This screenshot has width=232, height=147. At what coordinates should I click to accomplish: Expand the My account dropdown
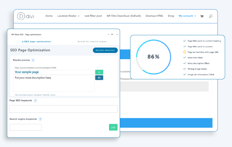click(187, 16)
